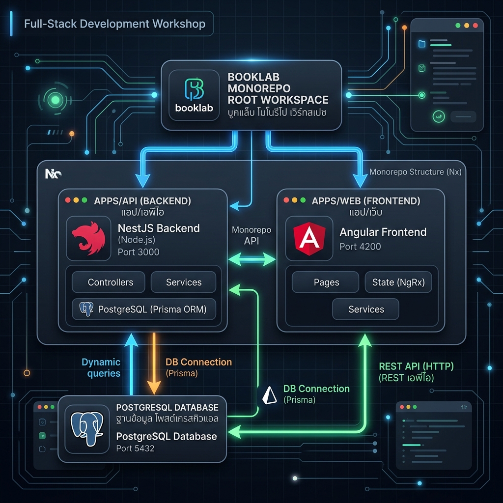Click the filled green square icon in bottom-left window
Viewport: 503px width, 503px height.
tap(42, 436)
